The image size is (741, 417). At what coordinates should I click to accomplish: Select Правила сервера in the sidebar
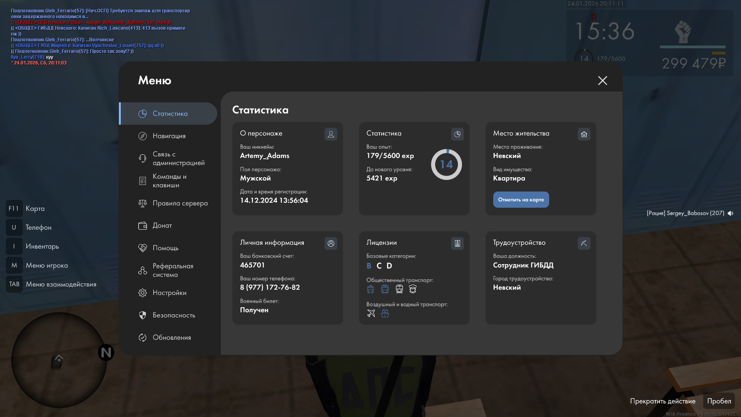tap(180, 203)
